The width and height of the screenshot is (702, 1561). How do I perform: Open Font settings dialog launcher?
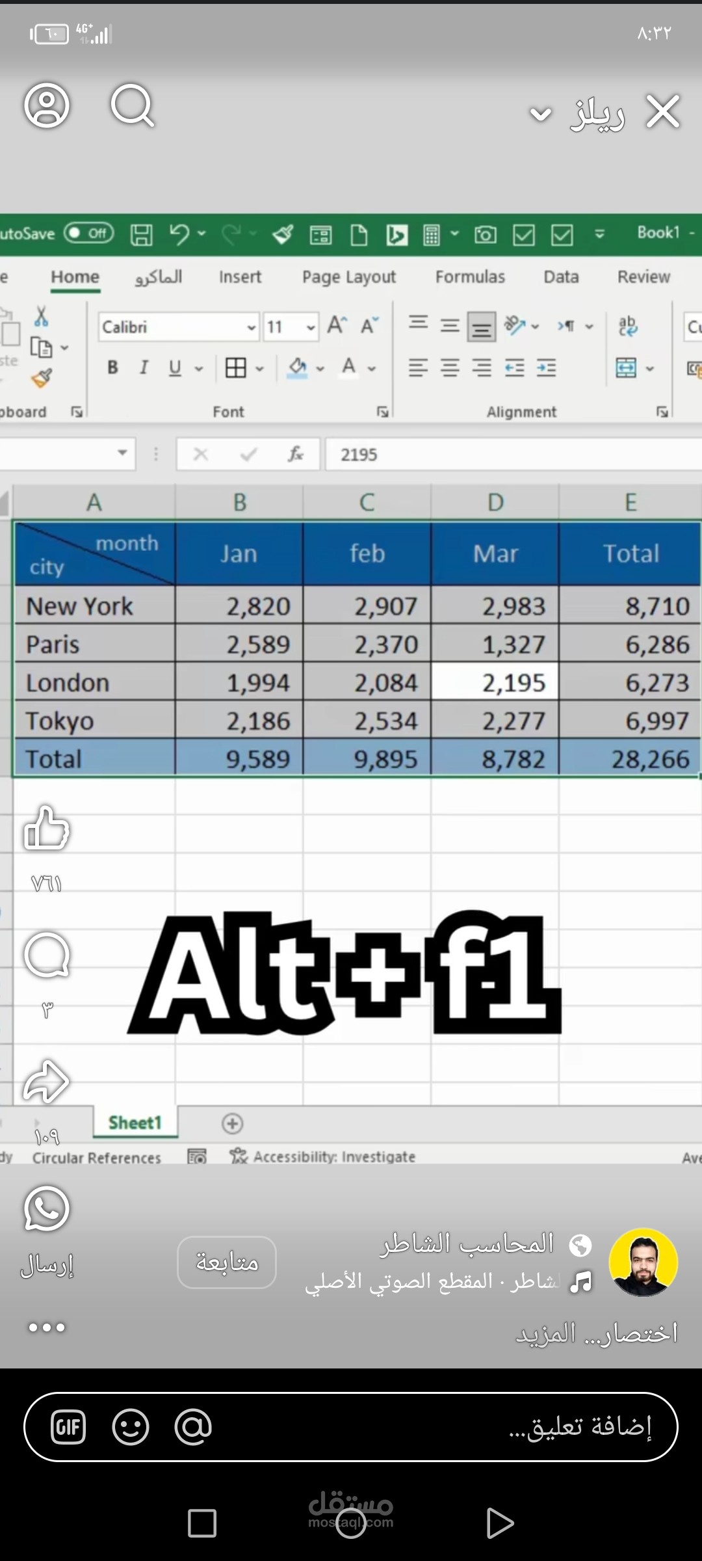point(383,412)
